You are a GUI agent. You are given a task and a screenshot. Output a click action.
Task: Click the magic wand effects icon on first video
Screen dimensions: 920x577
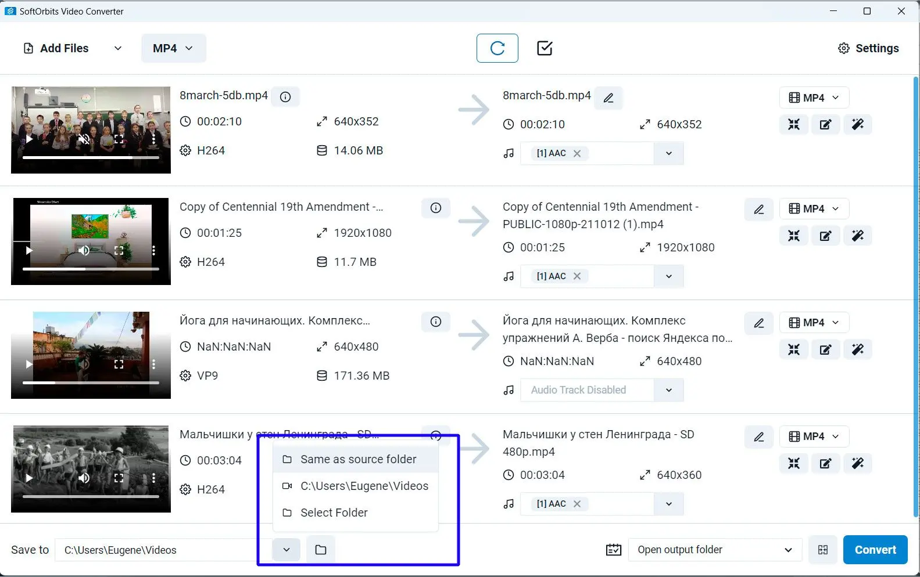tap(857, 124)
